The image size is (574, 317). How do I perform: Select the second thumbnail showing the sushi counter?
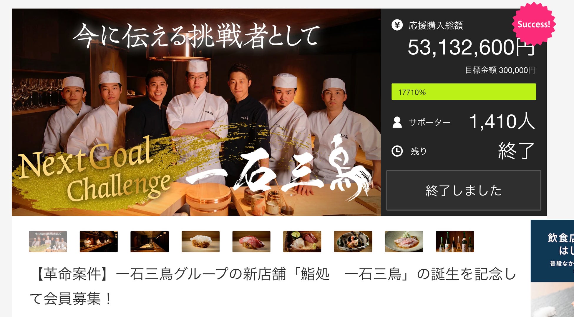coord(99,241)
